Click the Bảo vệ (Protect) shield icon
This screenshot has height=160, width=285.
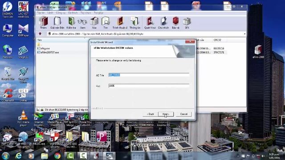tap(175, 23)
